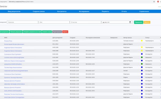Open patient link Колпаторцев Богдан Денисович
The image size is (161, 99).
pyautogui.click(x=14, y=44)
